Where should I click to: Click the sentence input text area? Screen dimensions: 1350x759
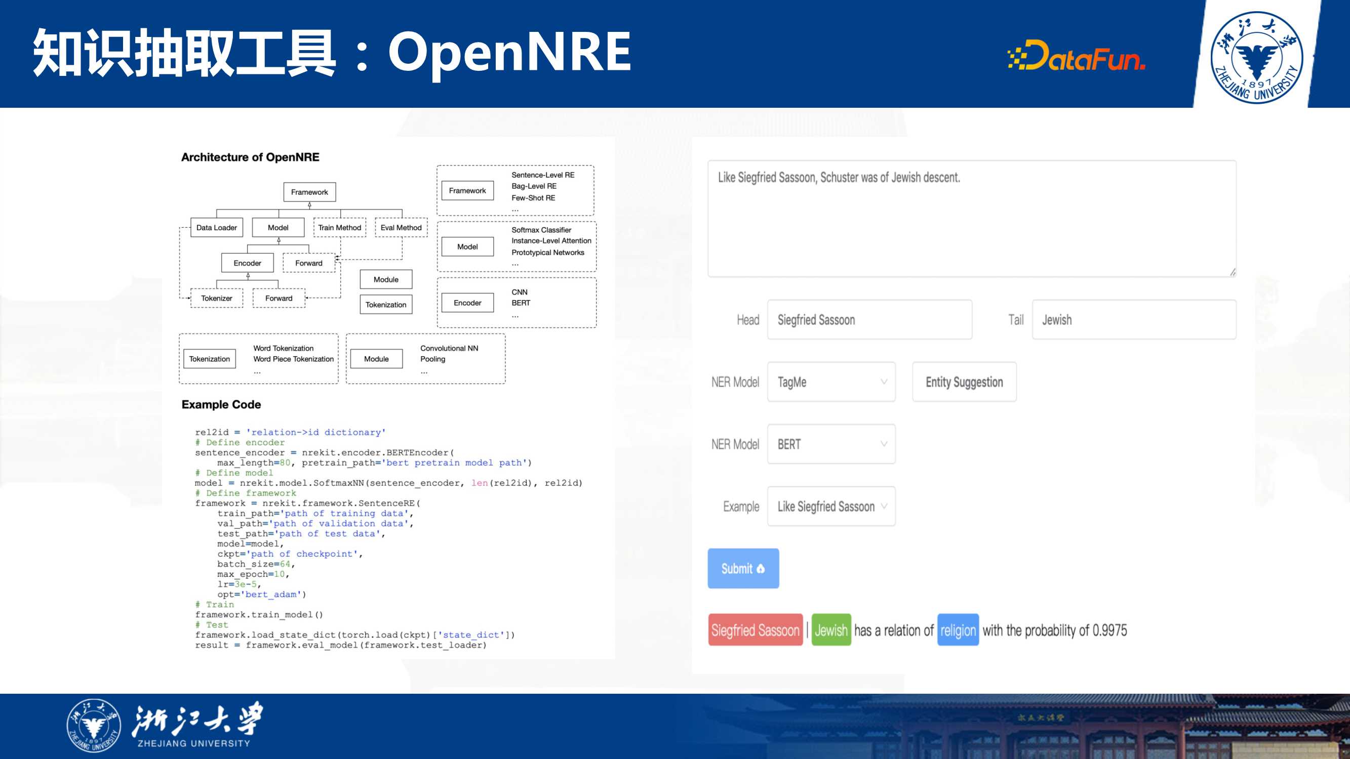972,219
